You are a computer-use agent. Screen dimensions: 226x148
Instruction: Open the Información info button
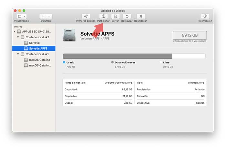pyautogui.click(x=205, y=16)
